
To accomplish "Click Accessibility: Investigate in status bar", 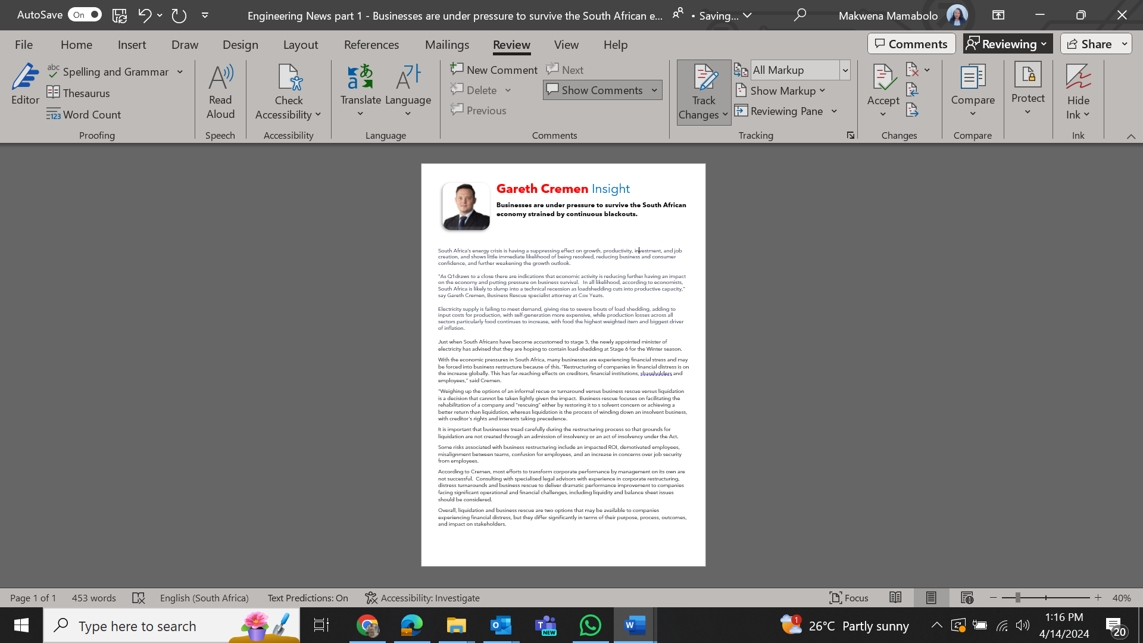I will click(422, 598).
